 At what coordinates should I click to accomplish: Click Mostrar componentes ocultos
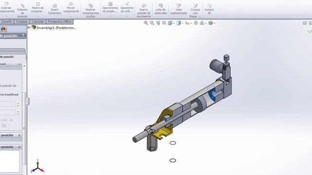tap(91, 10)
